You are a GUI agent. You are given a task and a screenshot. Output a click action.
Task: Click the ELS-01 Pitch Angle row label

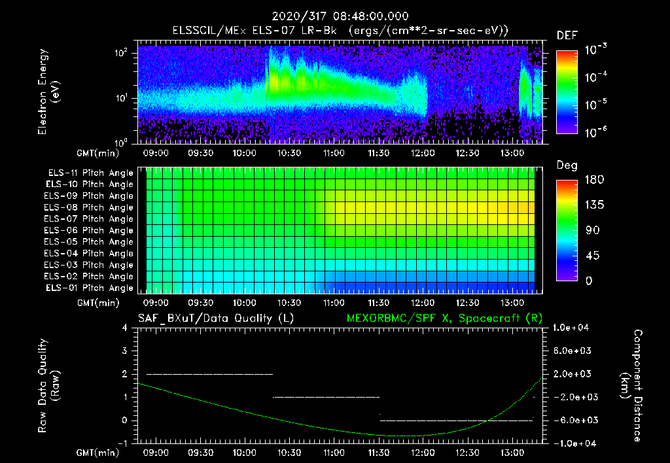90,288
